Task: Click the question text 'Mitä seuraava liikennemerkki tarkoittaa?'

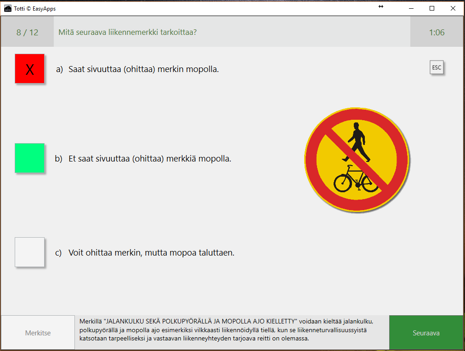Action: pos(128,33)
